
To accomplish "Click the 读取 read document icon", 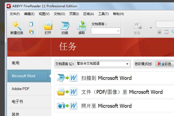I will [x=82, y=26].
